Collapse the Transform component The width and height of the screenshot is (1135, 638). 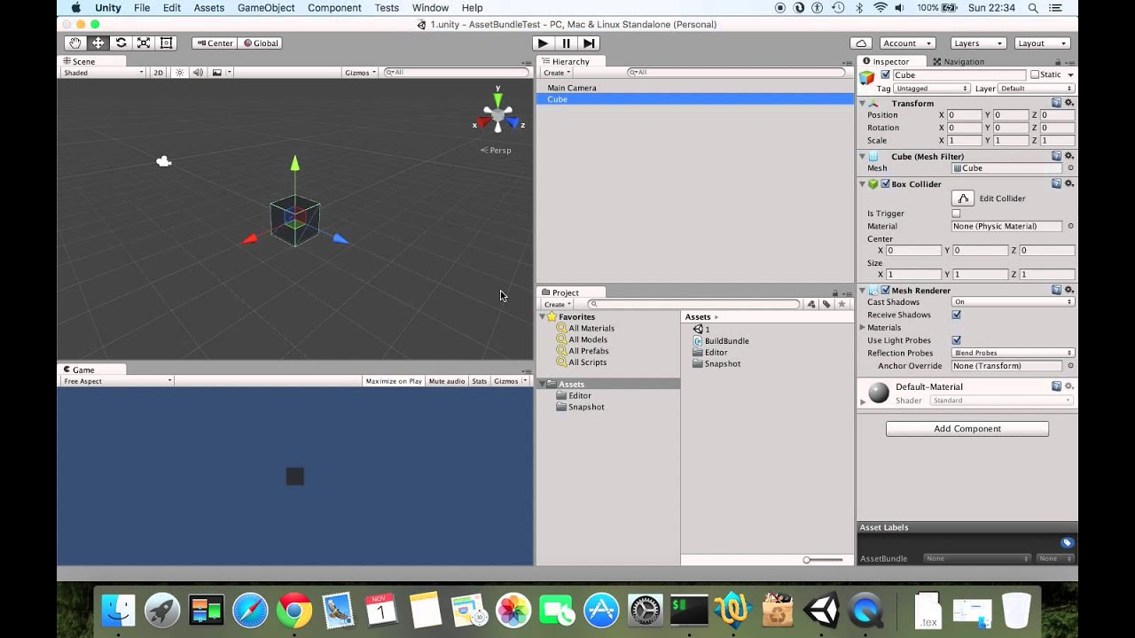[x=862, y=103]
